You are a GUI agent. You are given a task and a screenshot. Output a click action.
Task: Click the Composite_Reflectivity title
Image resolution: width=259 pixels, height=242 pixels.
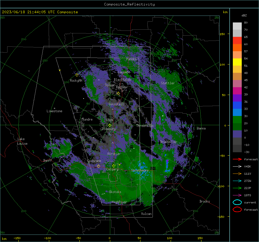coord(129,4)
